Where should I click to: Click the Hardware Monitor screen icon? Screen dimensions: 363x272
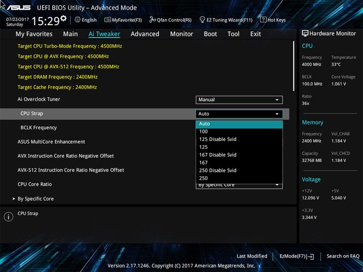pos(305,33)
